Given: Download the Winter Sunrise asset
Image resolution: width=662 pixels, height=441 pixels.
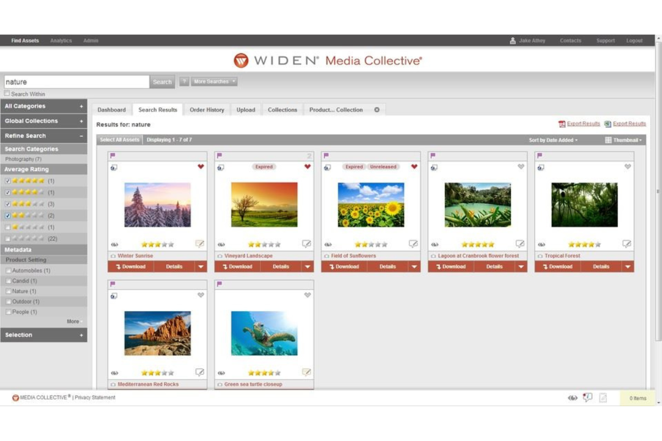Looking at the screenshot, I should (131, 267).
